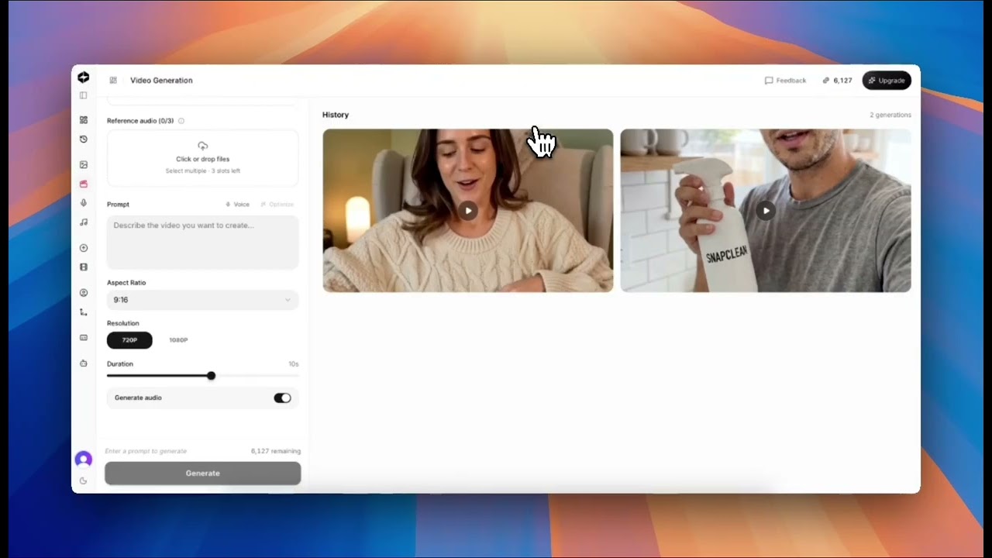This screenshot has height=558, width=992.
Task: Click the "History" heading
Action: [x=336, y=115]
